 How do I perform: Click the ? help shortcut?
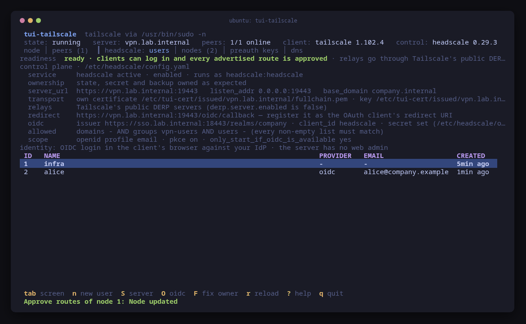click(299, 293)
